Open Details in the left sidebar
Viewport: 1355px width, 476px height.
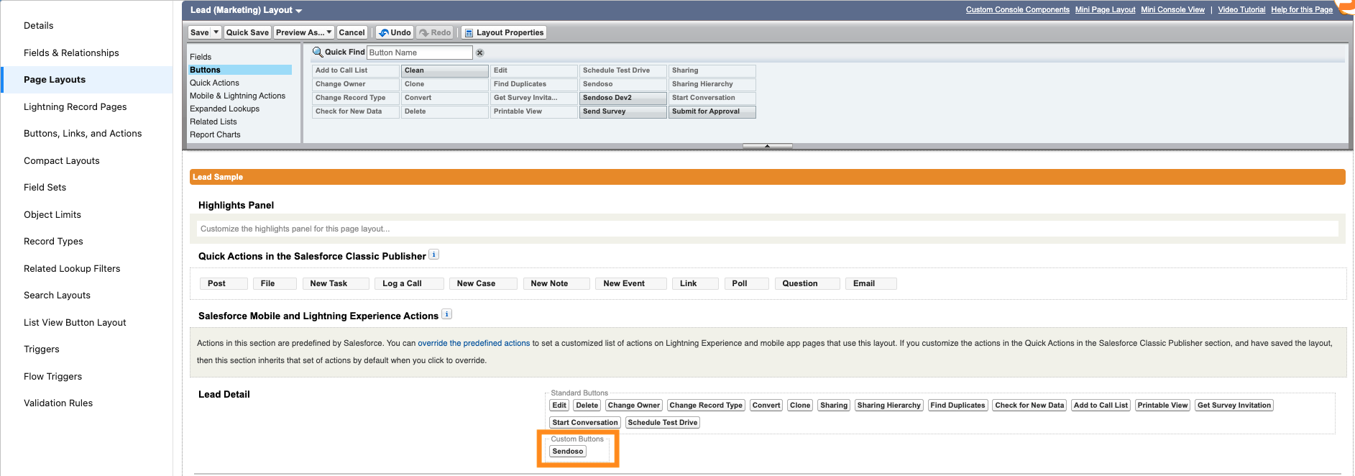(x=39, y=26)
